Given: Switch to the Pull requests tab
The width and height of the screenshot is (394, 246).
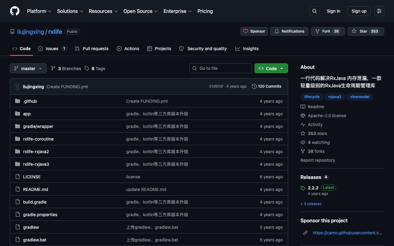Looking at the screenshot, I should click(x=92, y=49).
